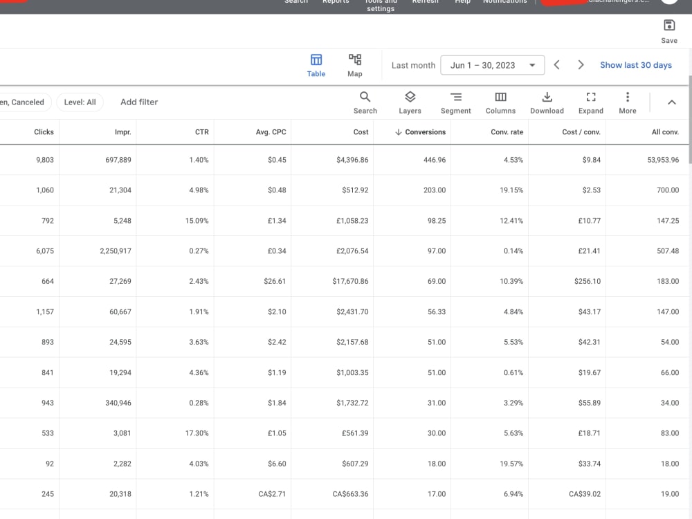Click the page vertical scrollbar
The width and height of the screenshot is (692, 519).
click(689, 119)
